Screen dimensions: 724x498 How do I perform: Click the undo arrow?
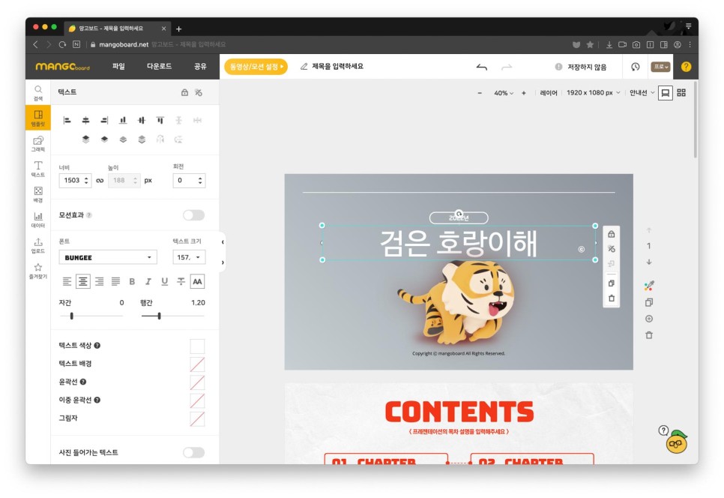pyautogui.click(x=482, y=67)
